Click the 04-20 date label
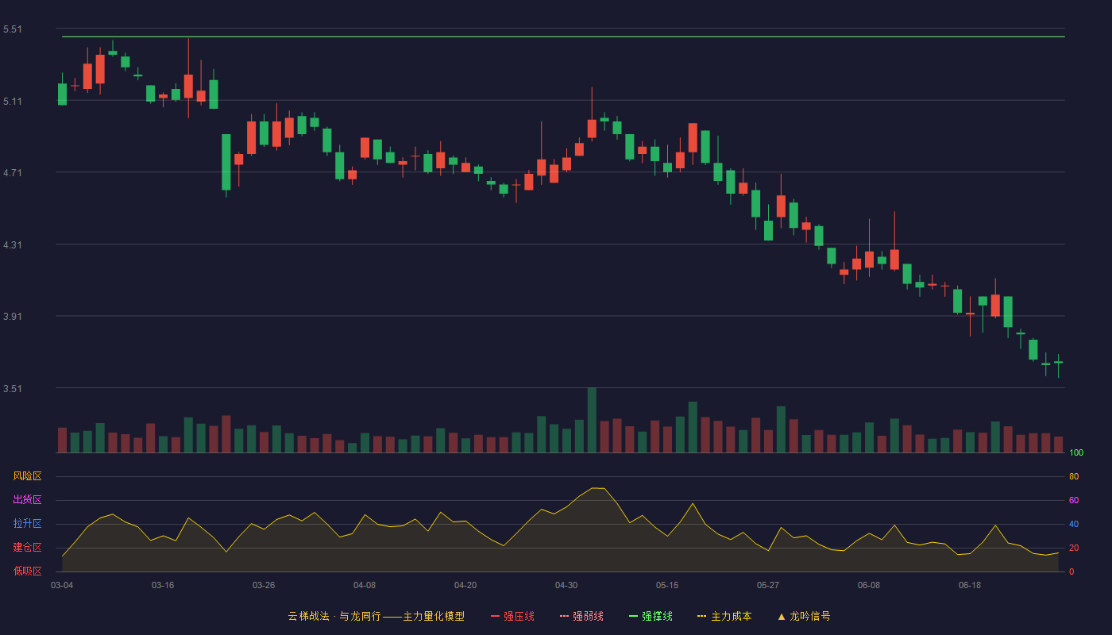This screenshot has width=1112, height=635. [465, 585]
